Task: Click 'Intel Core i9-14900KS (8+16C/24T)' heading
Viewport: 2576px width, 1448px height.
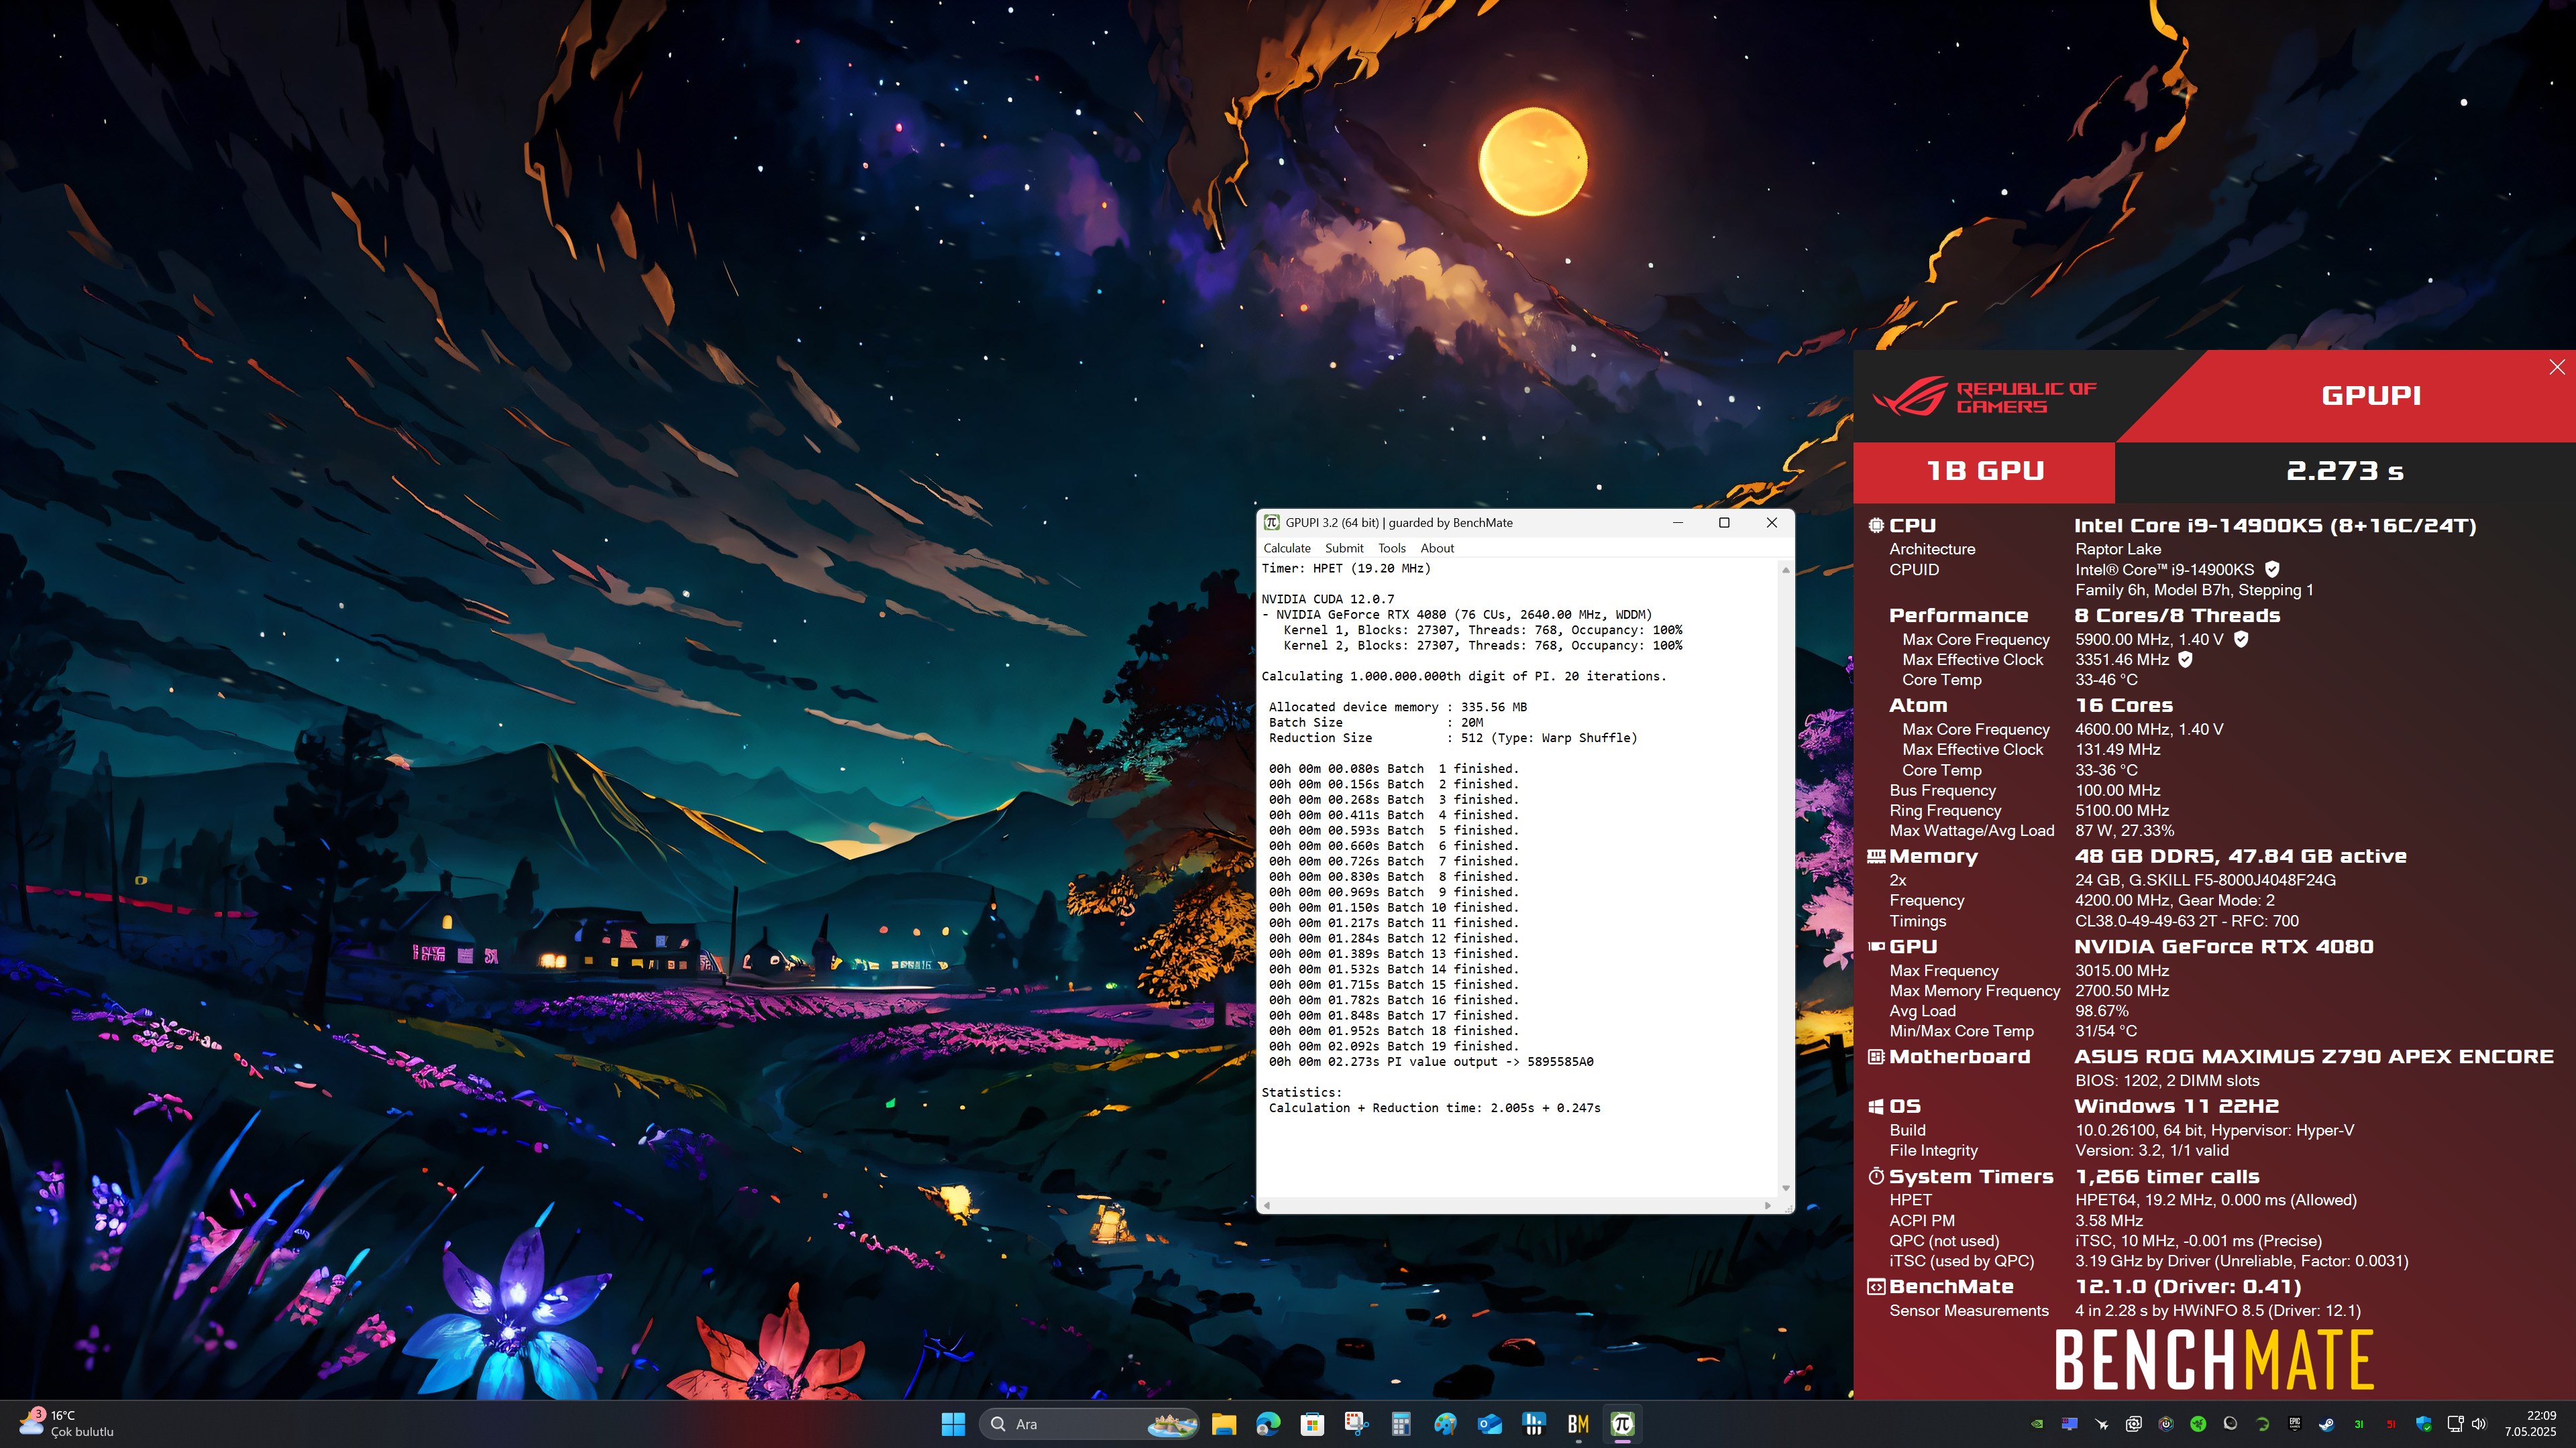Action: (x=2275, y=526)
